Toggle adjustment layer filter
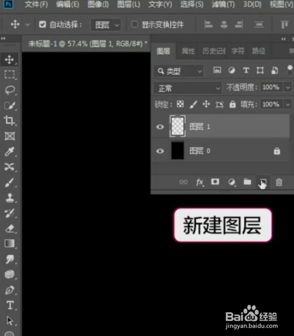 coord(231,70)
